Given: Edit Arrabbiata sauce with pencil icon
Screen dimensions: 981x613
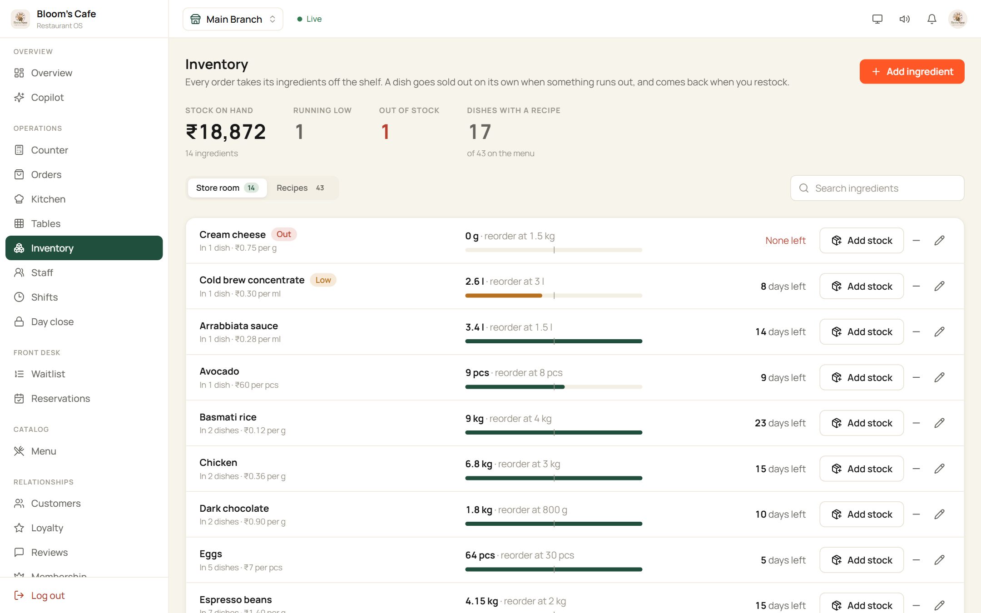Looking at the screenshot, I should pos(939,331).
